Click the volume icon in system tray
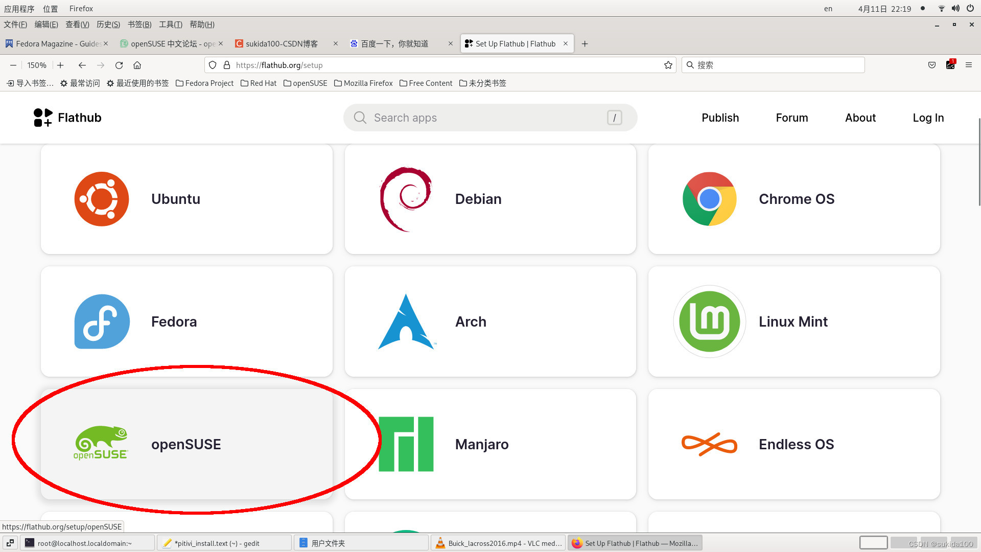 (x=955, y=8)
